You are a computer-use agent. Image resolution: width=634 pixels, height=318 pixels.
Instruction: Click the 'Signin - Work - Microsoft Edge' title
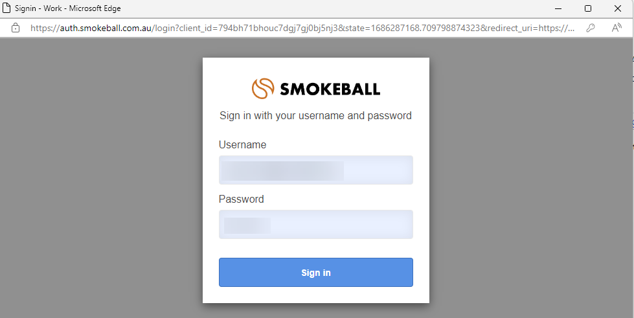68,8
